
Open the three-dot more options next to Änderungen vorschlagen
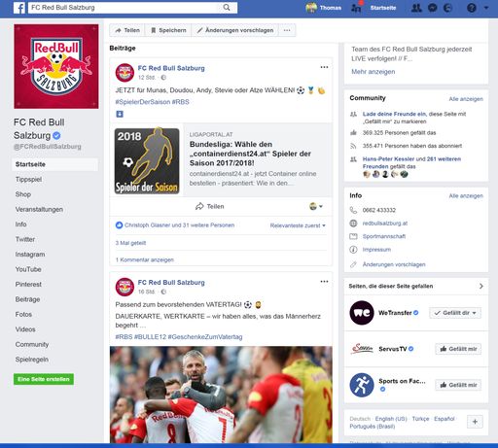[x=287, y=30]
